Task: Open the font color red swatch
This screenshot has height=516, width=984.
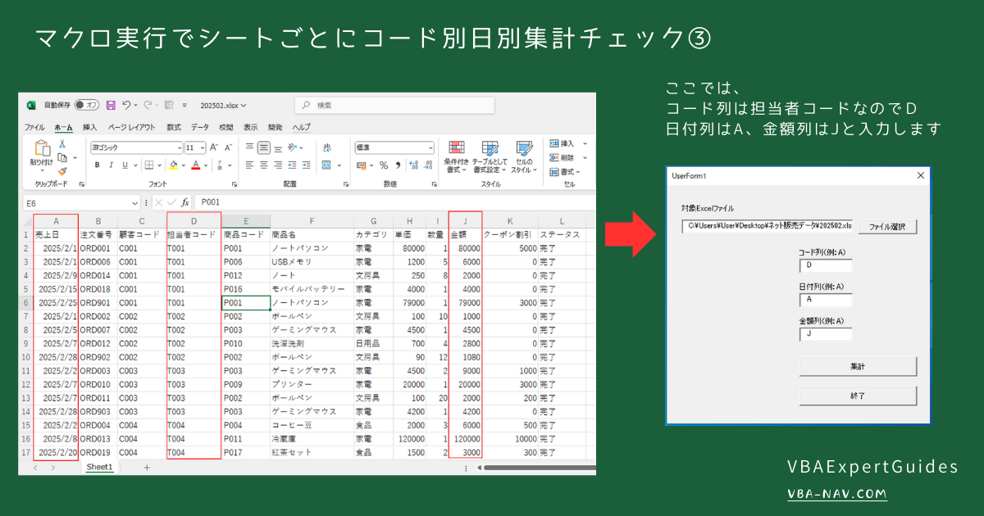Action: coord(195,165)
